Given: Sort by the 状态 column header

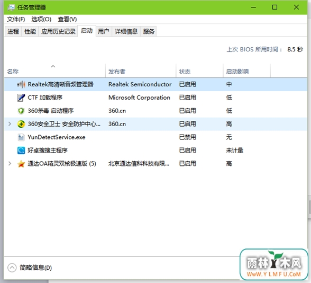Looking at the screenshot, I should [199, 72].
